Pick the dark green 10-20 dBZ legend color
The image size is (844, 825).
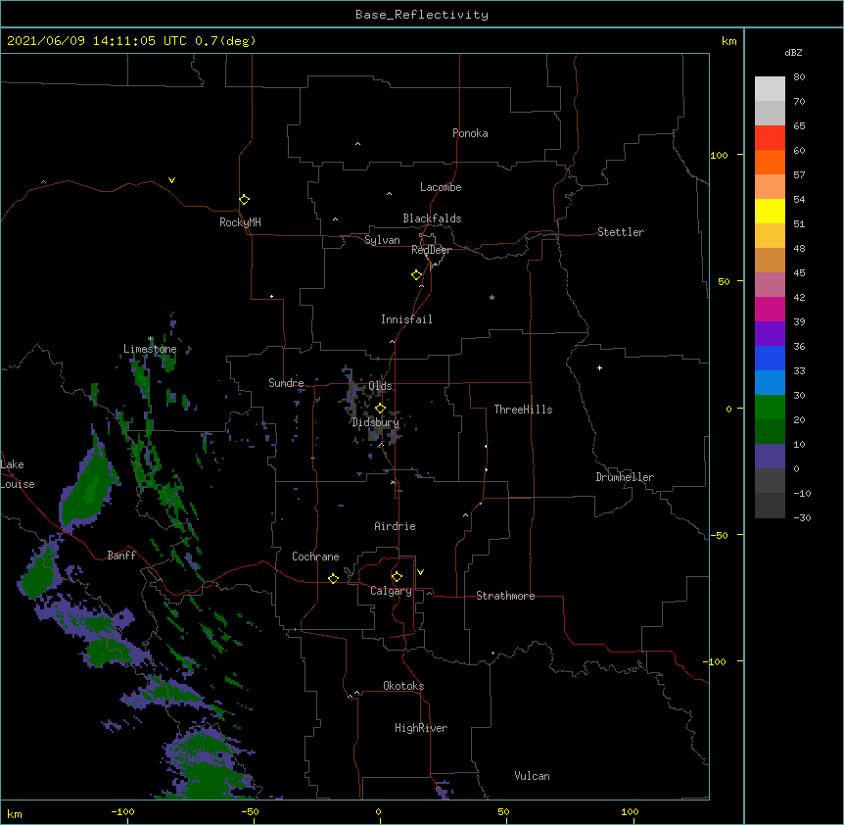[x=770, y=431]
